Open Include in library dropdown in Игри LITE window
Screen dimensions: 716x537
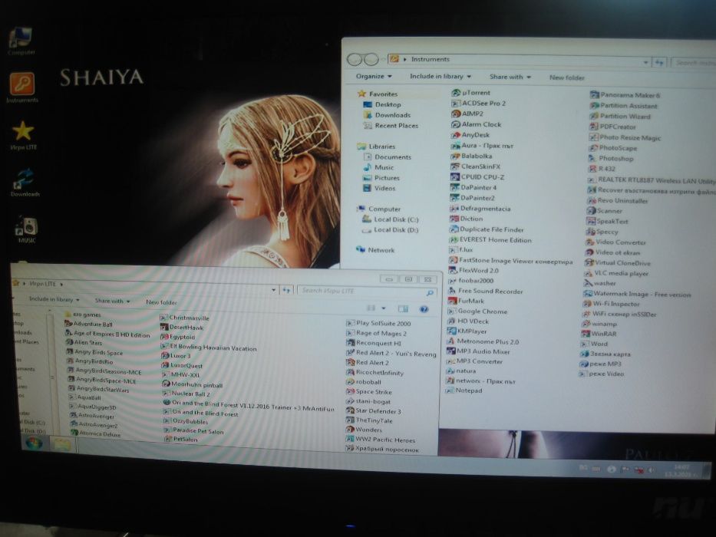[54, 299]
